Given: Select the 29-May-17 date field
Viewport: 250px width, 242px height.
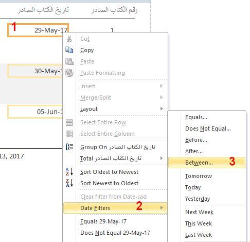Looking at the screenshot, I should (38, 30).
